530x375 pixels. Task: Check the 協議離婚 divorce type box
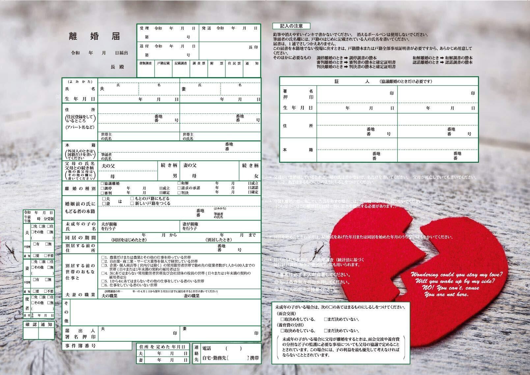coord(102,183)
